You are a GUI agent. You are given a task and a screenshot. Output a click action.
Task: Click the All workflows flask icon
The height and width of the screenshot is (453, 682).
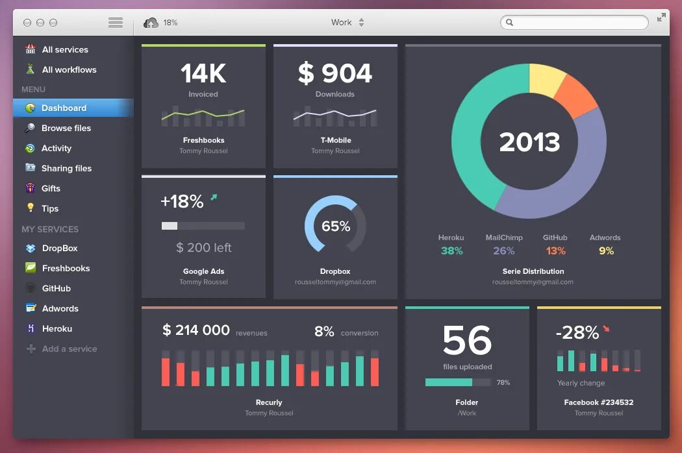point(30,69)
